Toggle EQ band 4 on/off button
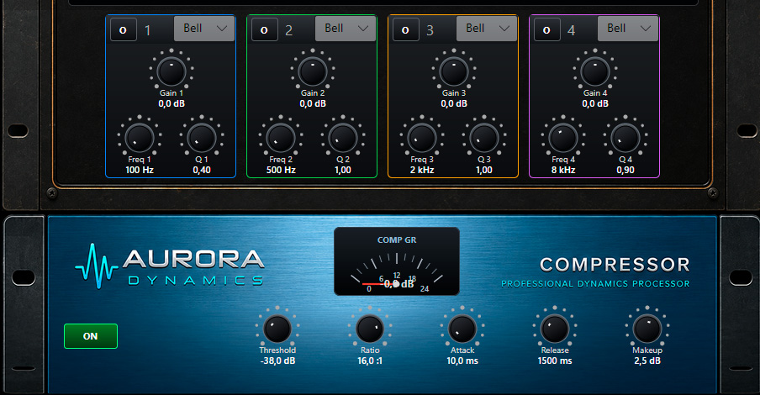 546,29
